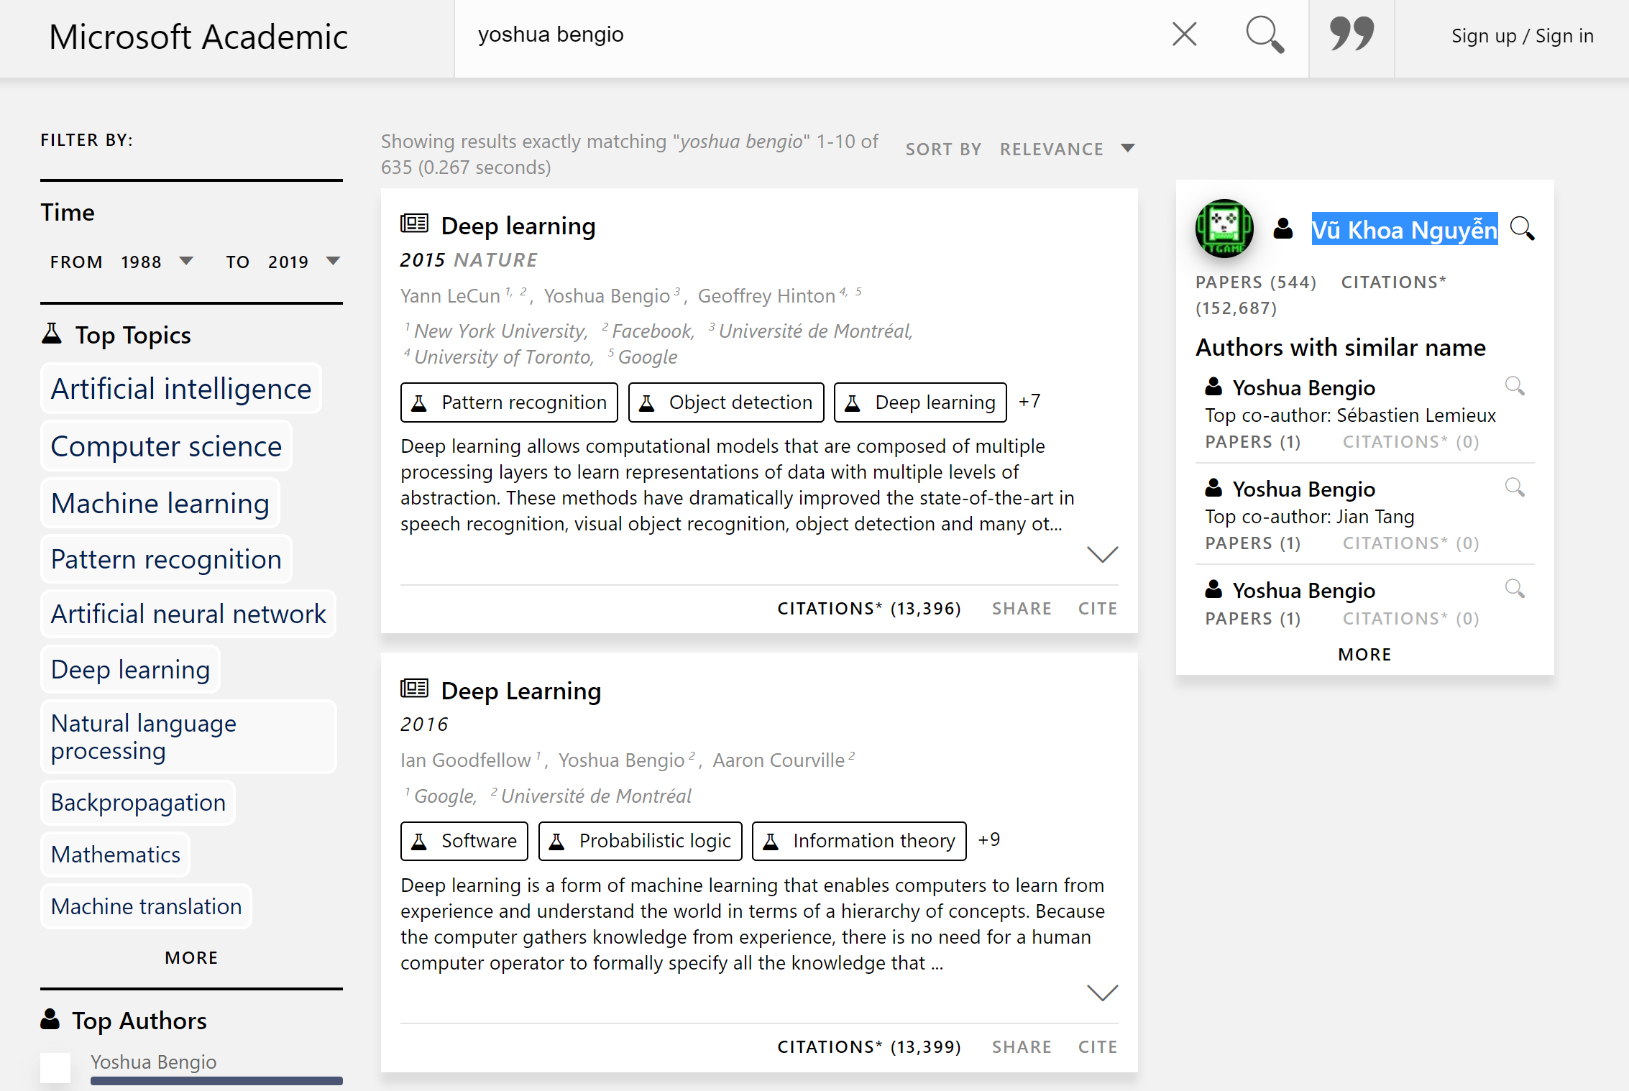1629x1091 pixels.
Task: Click the magnifier icon on first similar-name author
Action: (x=1515, y=387)
